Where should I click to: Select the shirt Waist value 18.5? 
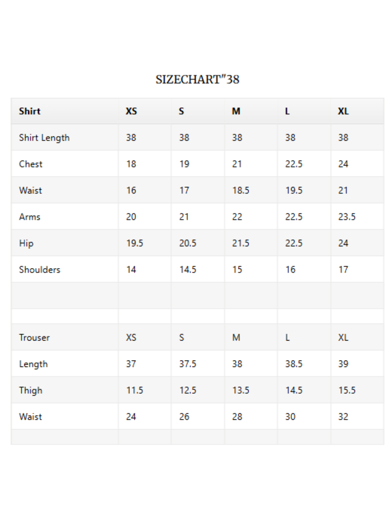(241, 190)
